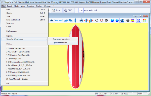This screenshot has height=96, width=151.
Task: Click the red ring rotating board icon
Action: coord(86,20)
